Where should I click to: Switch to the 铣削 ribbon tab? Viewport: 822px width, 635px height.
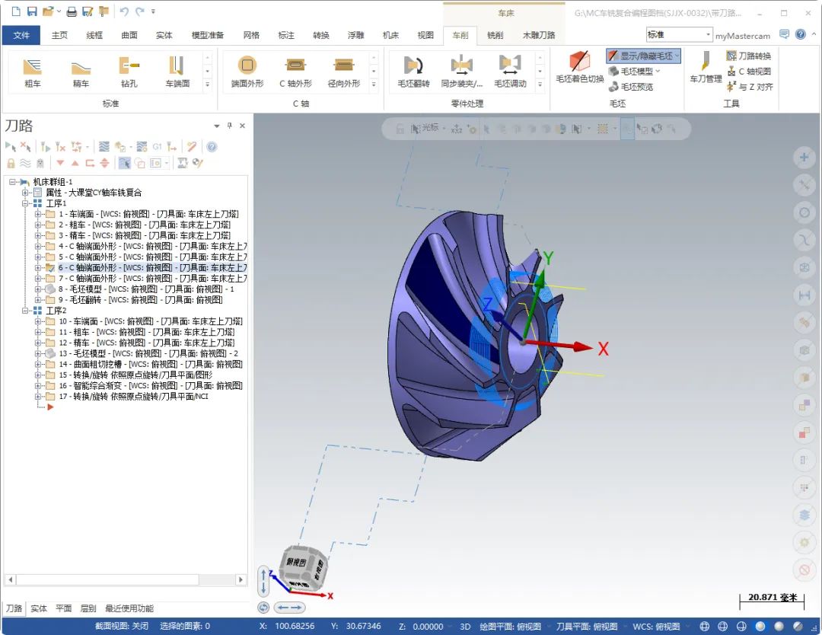495,35
